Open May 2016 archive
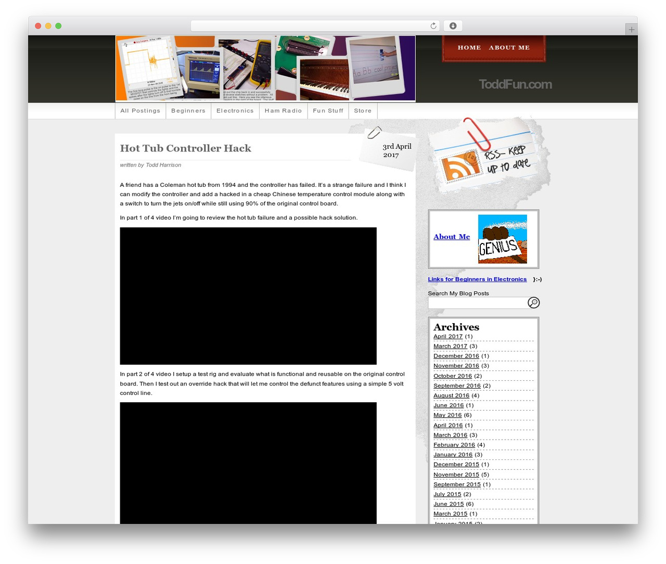The width and height of the screenshot is (666, 564). (x=447, y=416)
